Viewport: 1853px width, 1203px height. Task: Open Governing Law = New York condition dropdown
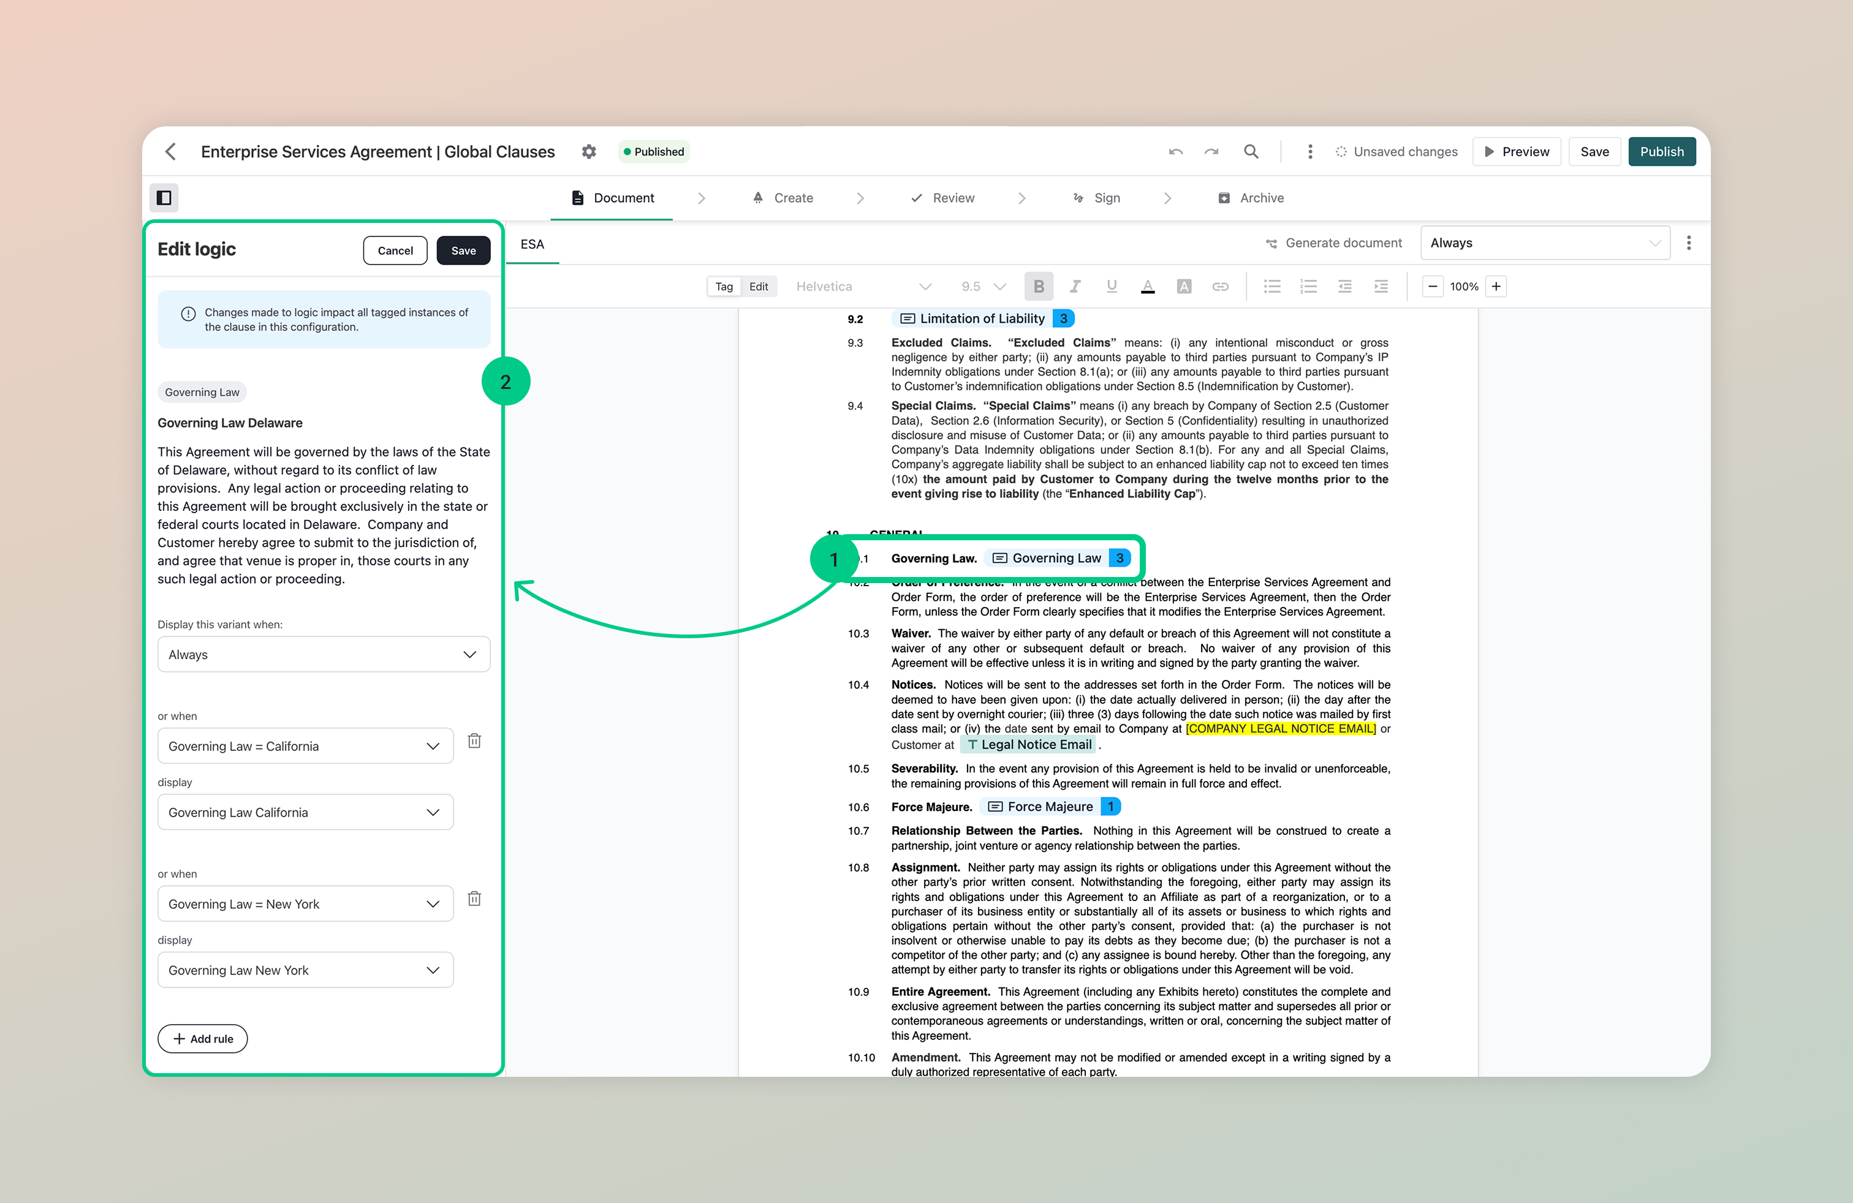pyautogui.click(x=305, y=904)
